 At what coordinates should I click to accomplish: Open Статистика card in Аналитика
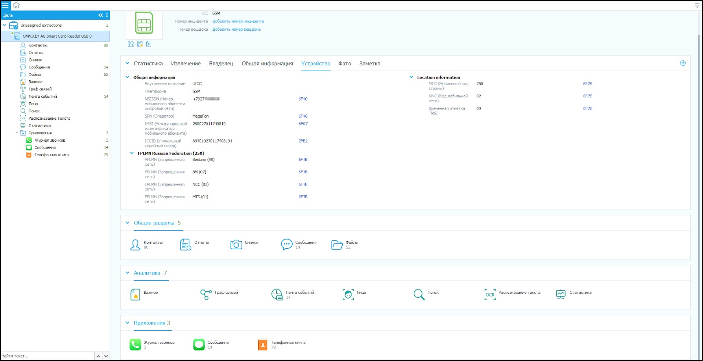click(x=573, y=294)
